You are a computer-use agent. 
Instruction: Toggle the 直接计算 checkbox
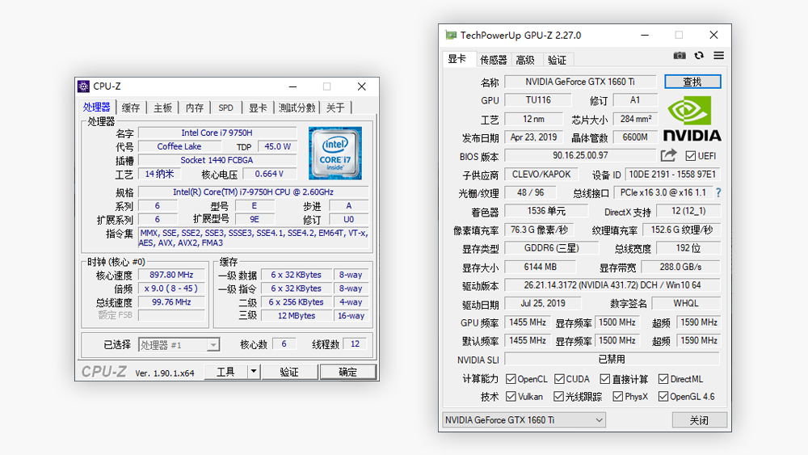point(605,379)
